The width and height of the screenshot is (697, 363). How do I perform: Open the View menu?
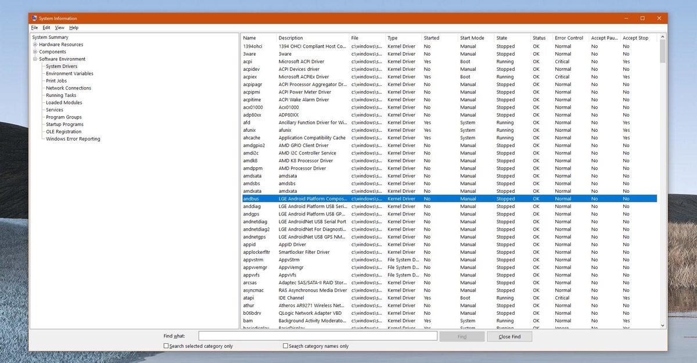tap(59, 27)
